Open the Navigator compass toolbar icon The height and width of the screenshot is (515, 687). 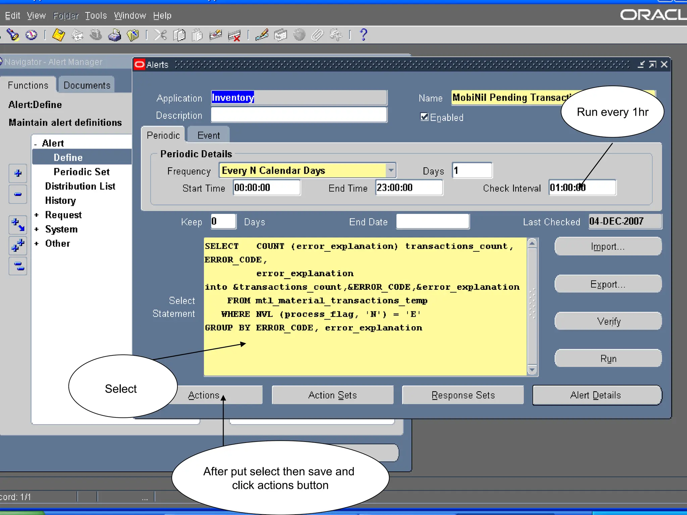click(x=31, y=35)
